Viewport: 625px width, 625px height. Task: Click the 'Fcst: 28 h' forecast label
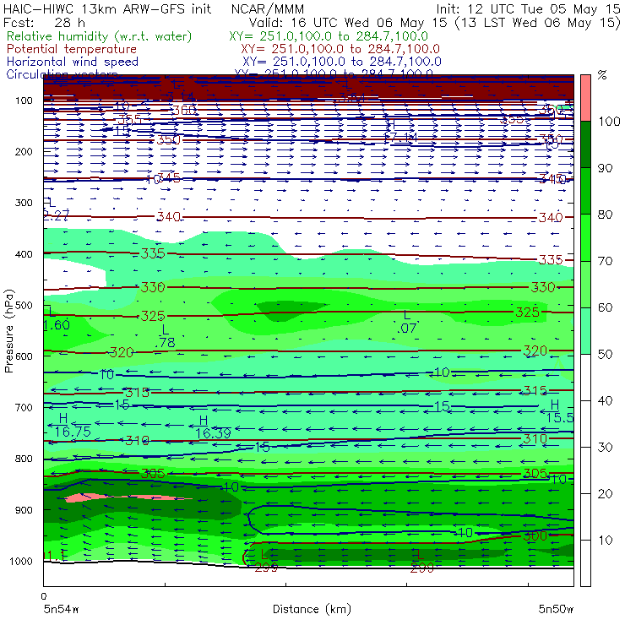[44, 23]
